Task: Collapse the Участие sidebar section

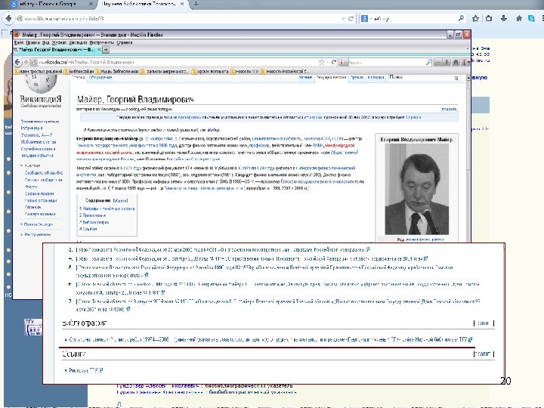Action: coord(30,165)
